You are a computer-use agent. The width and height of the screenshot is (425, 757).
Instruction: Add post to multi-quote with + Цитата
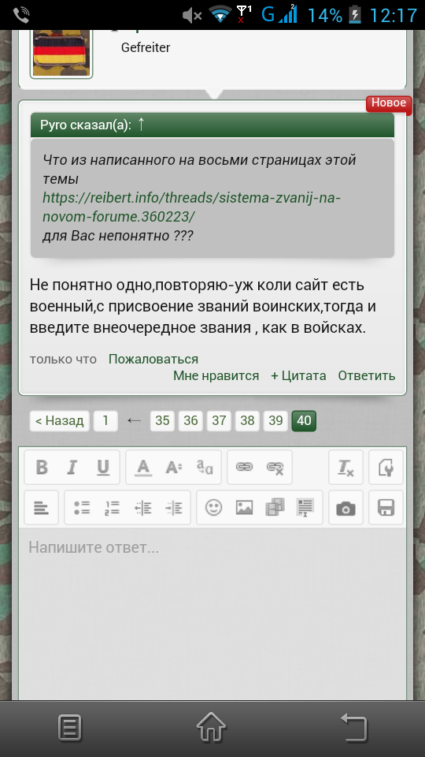298,375
